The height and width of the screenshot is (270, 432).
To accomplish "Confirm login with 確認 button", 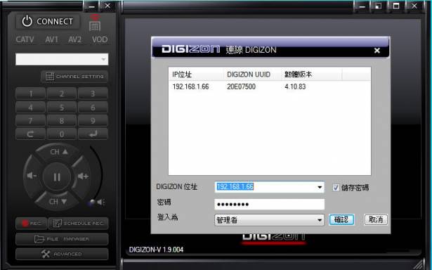I will click(x=341, y=219).
